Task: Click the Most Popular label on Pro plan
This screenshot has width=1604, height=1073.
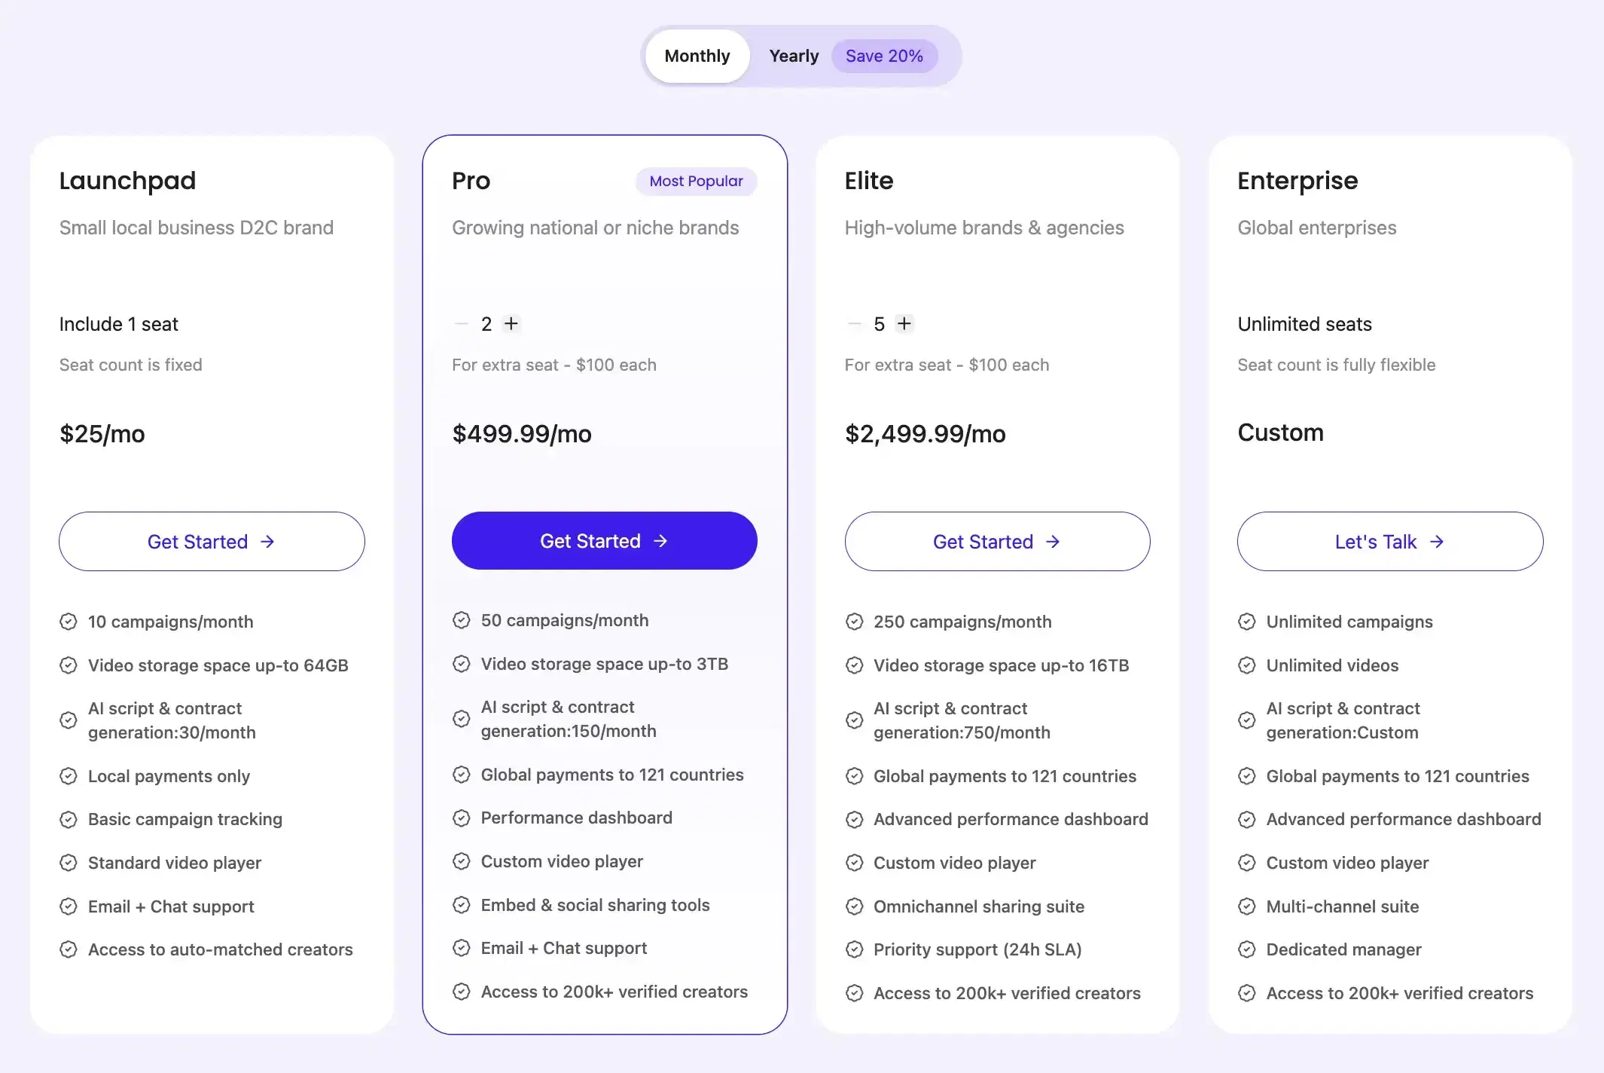Action: (x=695, y=181)
